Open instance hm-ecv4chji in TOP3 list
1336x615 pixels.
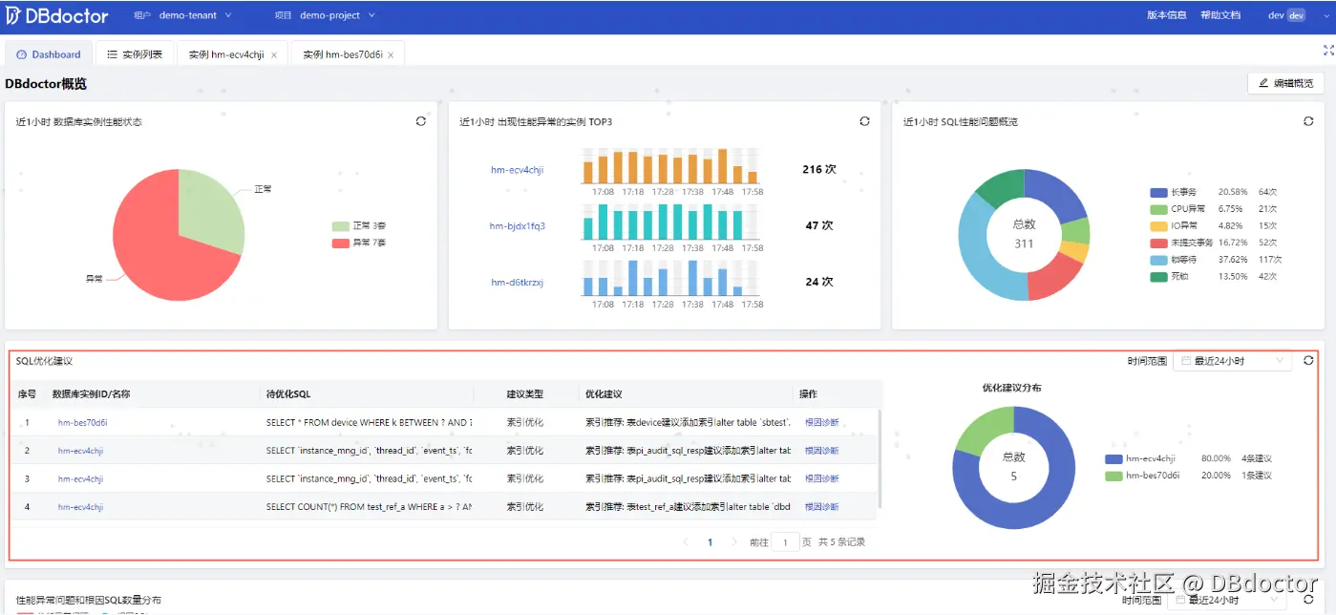tap(517, 170)
